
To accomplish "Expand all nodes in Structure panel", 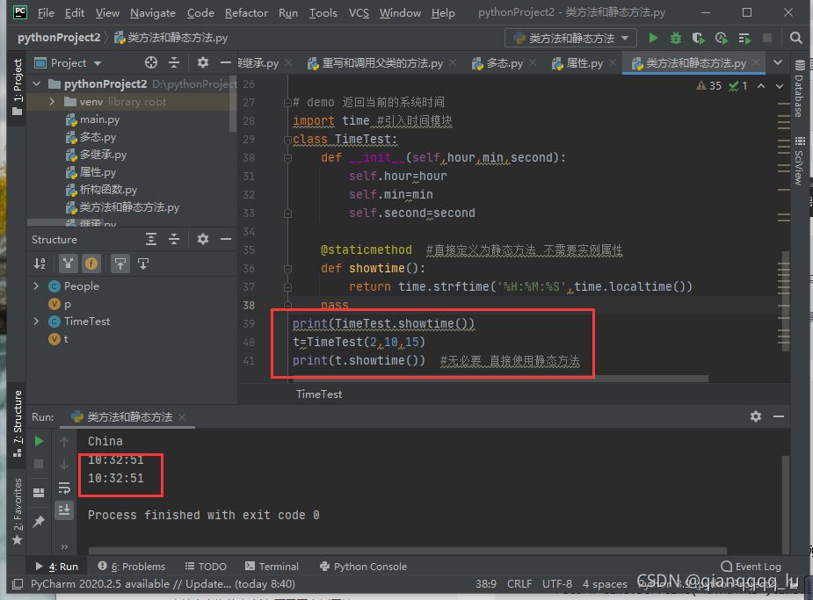I will pos(151,240).
